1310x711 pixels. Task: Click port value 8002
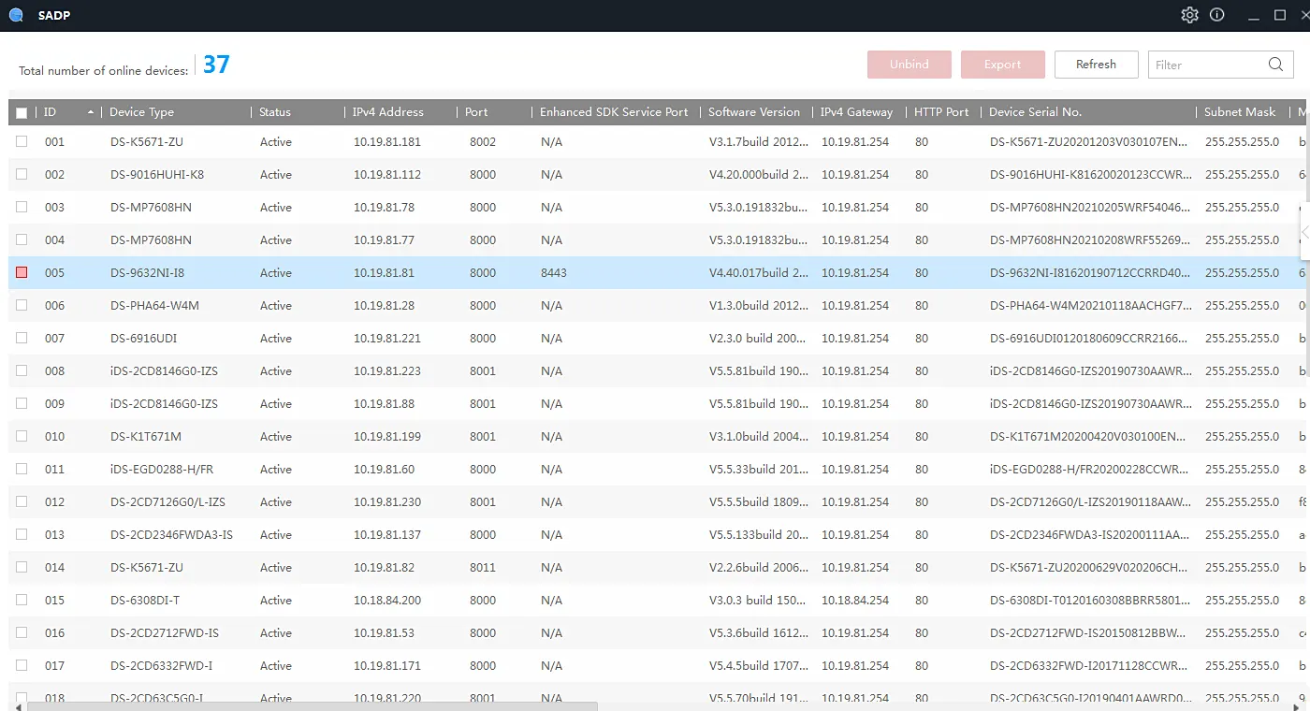pos(483,142)
